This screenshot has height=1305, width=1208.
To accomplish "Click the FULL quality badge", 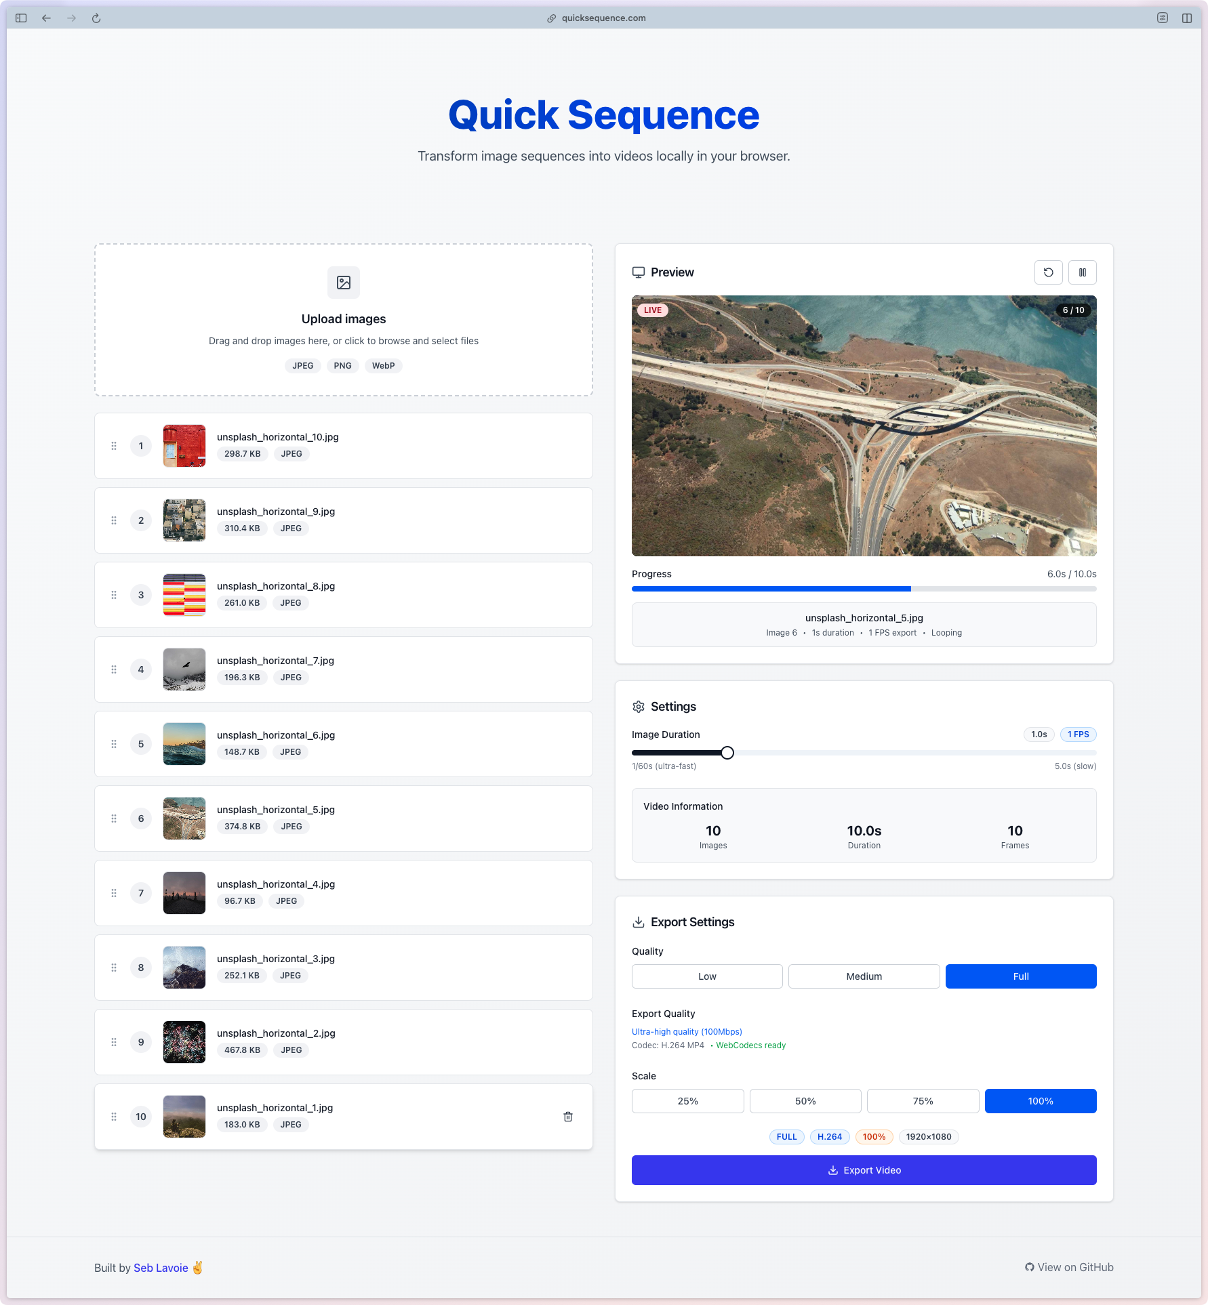I will click(x=786, y=1137).
